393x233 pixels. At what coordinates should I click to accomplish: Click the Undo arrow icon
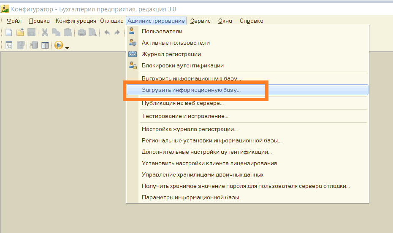107,32
